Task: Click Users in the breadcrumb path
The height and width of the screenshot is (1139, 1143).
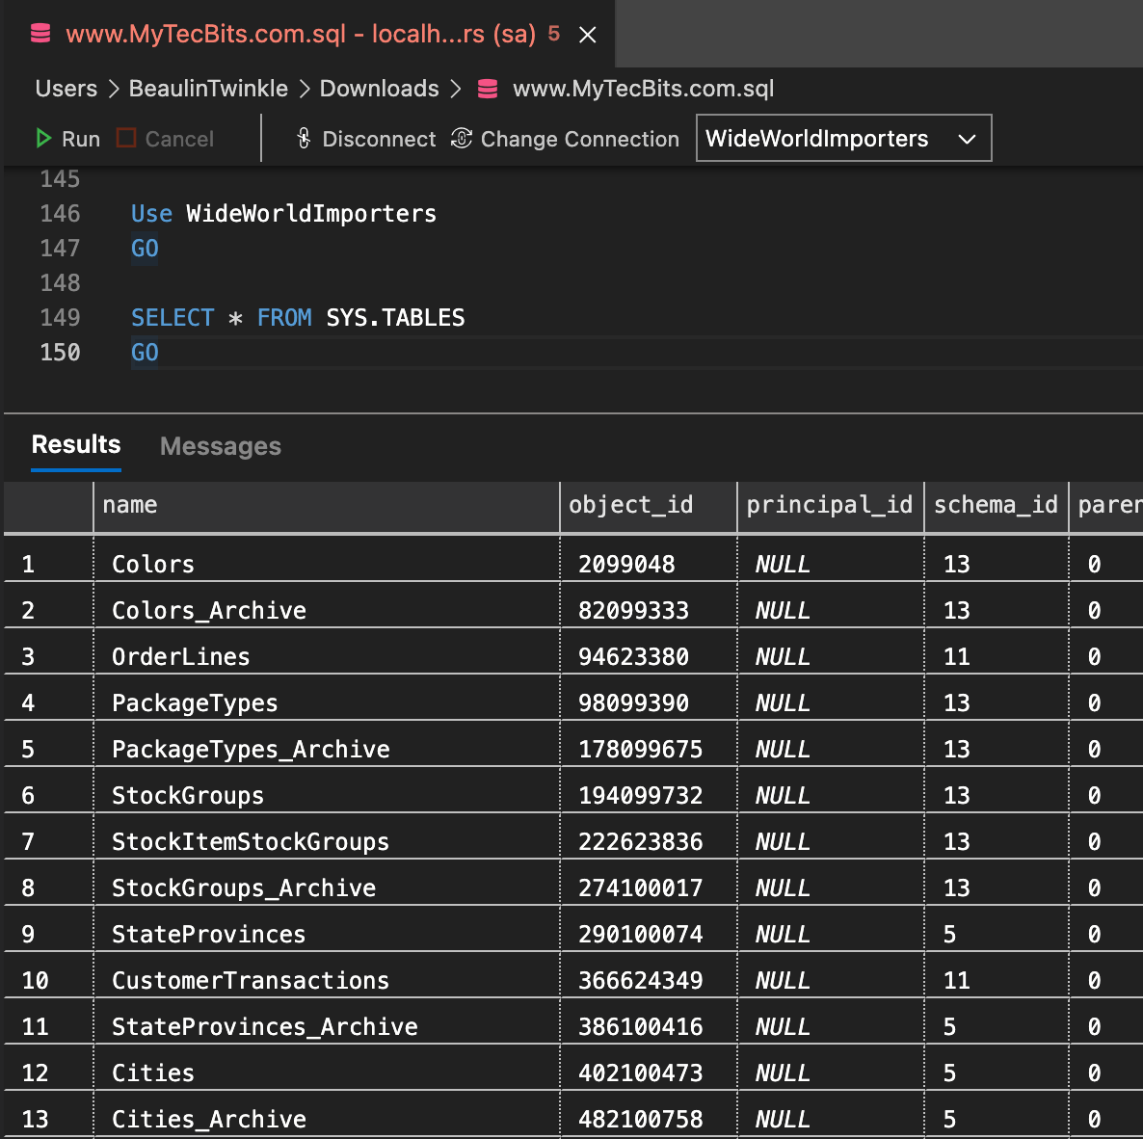Action: click(x=65, y=88)
